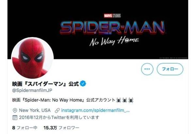Viewport: 196px width, 134px height.
Task: Click the フォロー follow button
Action: (x=170, y=69)
